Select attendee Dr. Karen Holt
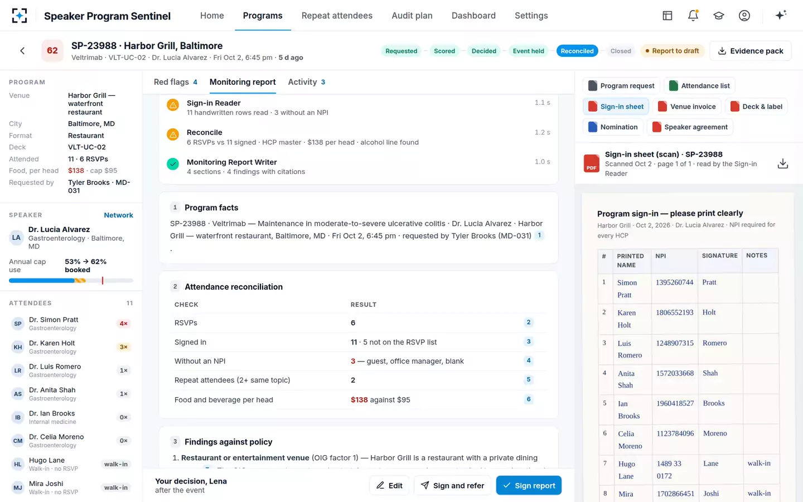 [x=71, y=347]
